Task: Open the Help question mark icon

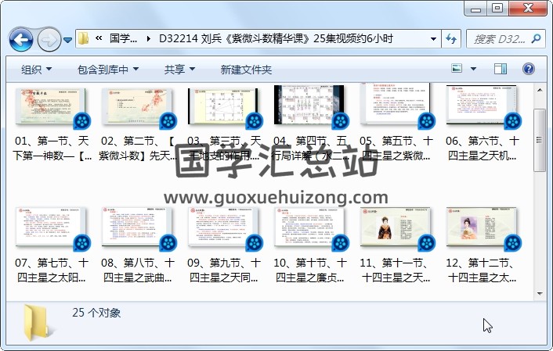Action: [530, 70]
